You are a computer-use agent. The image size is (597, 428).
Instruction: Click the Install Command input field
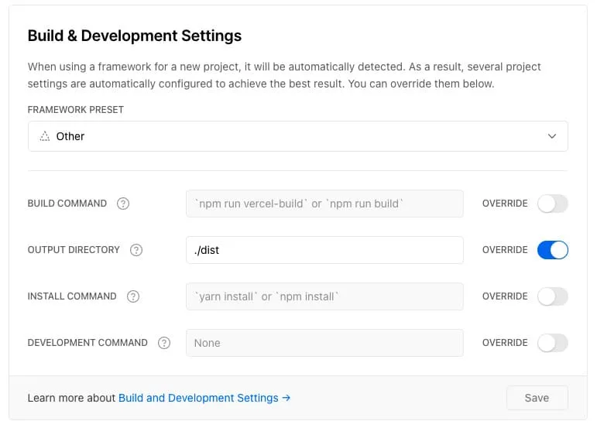point(324,296)
